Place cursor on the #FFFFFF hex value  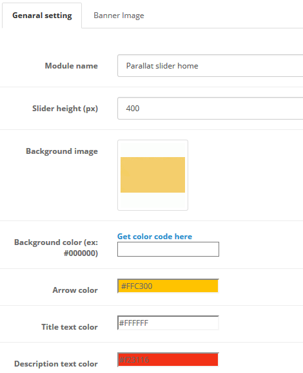133,323
